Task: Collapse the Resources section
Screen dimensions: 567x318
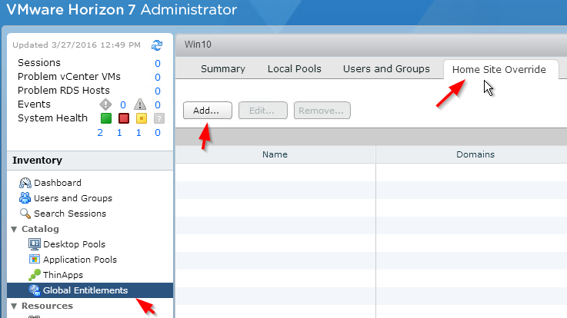Action: tap(14, 306)
